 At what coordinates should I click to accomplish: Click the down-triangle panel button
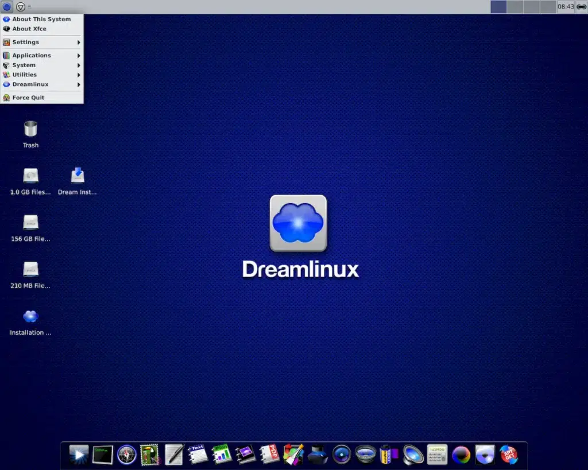[21, 7]
